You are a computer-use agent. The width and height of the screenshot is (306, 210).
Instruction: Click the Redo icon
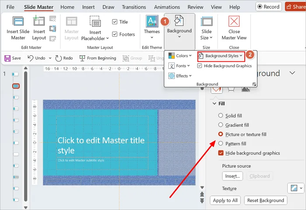pyautogui.click(x=58, y=58)
